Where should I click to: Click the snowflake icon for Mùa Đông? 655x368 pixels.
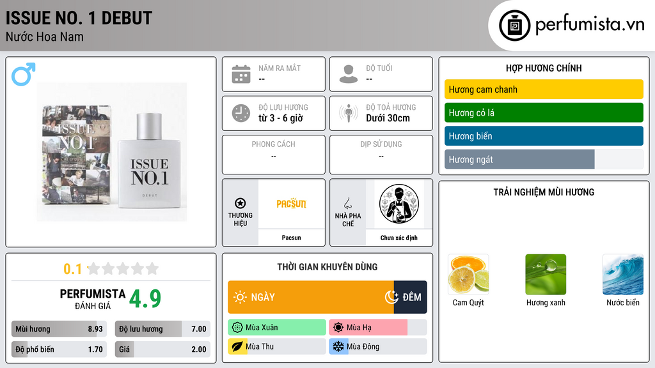pyautogui.click(x=338, y=346)
